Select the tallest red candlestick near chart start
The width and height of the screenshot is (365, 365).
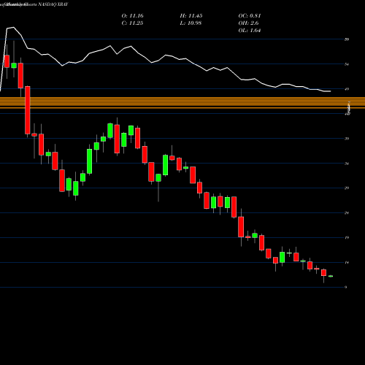[28, 110]
